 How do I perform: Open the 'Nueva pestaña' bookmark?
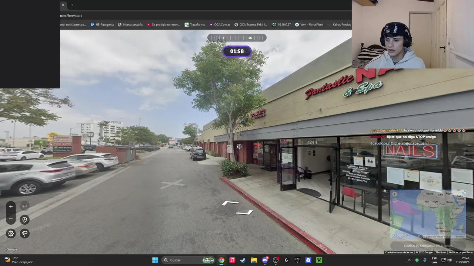click(x=130, y=25)
